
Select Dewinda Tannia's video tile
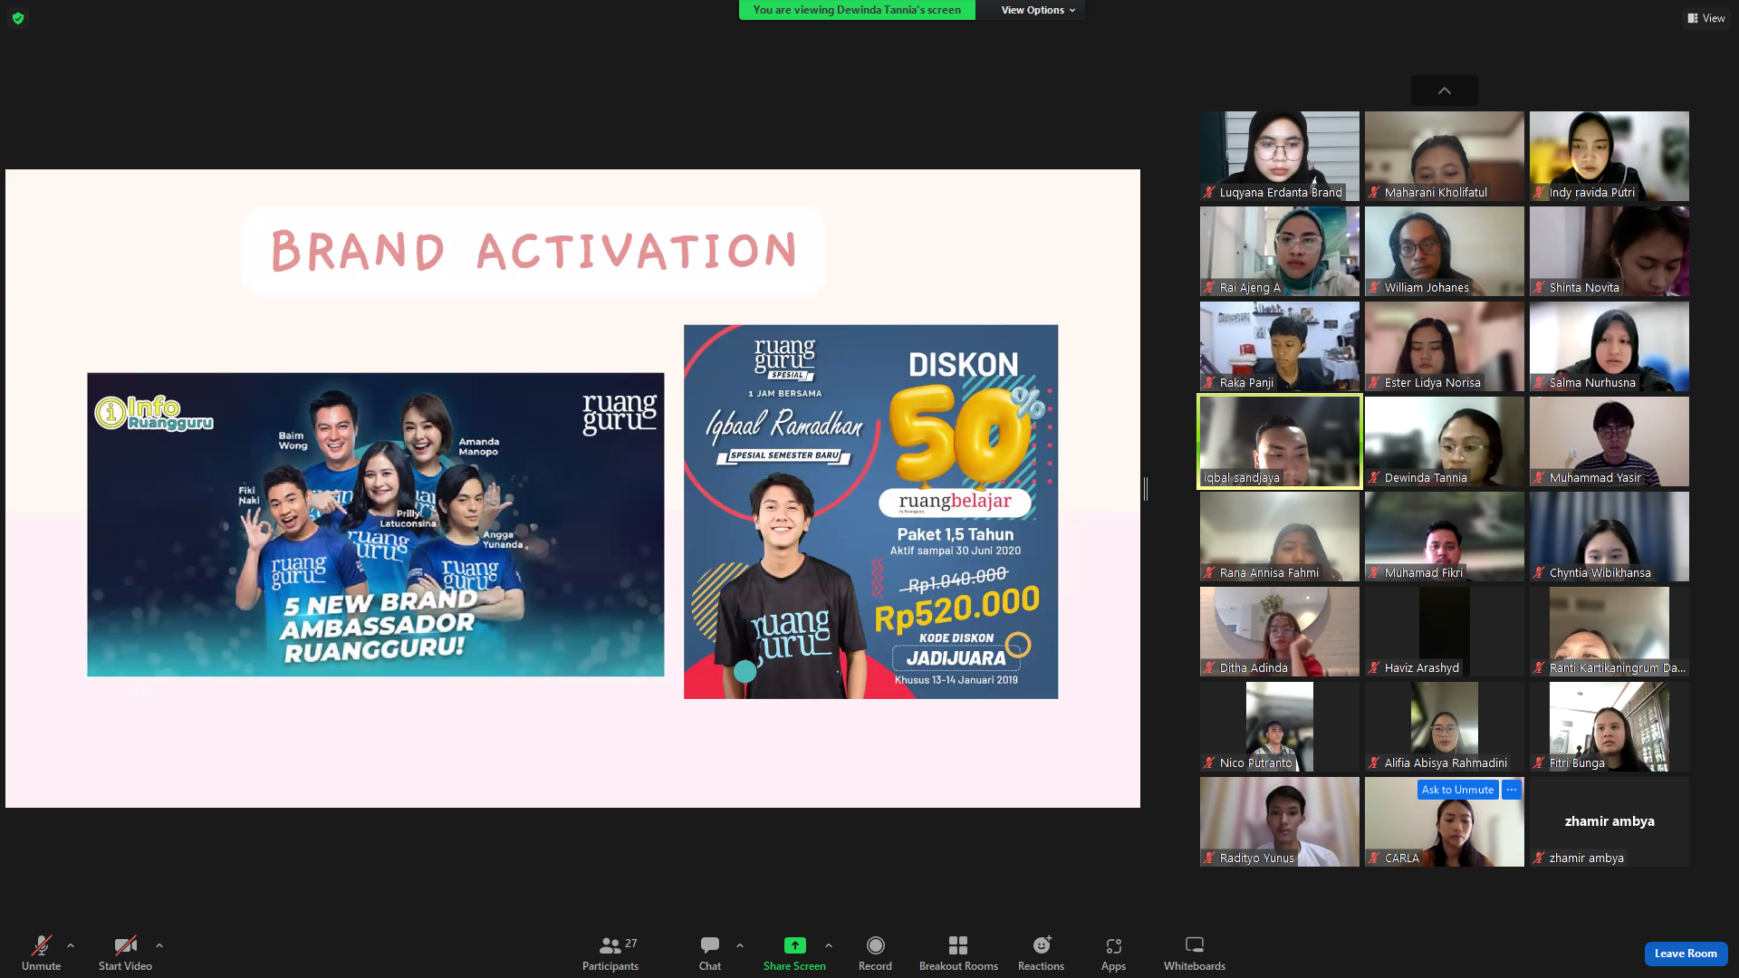pos(1445,441)
